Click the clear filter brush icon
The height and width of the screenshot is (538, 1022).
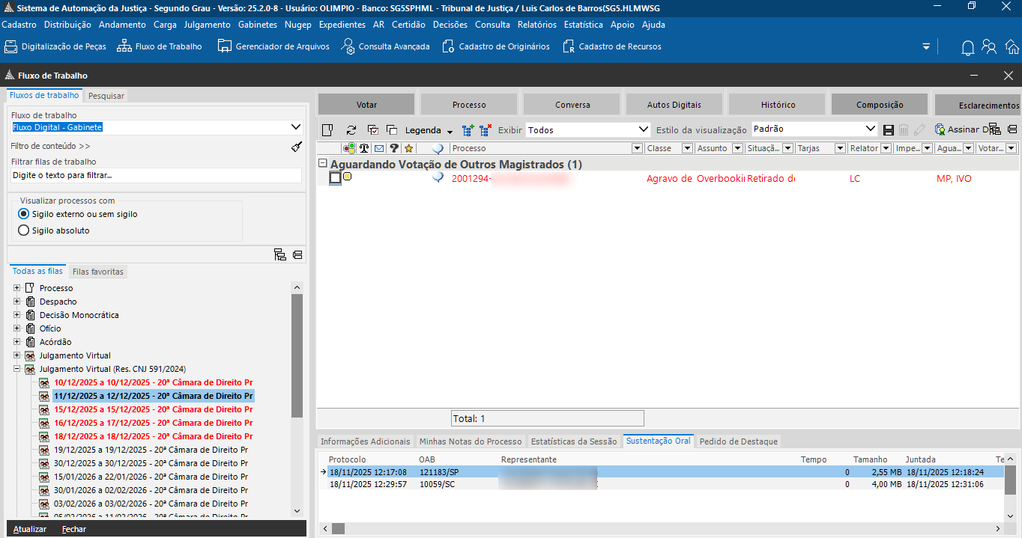pos(296,147)
